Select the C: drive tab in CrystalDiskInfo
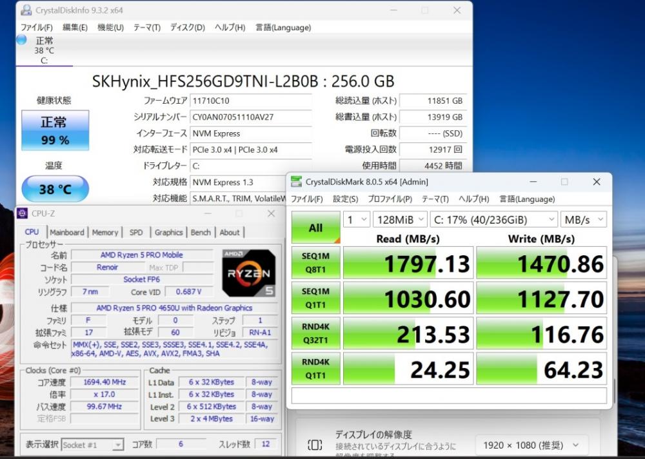Screen dimensions: 645x459 click(44, 50)
